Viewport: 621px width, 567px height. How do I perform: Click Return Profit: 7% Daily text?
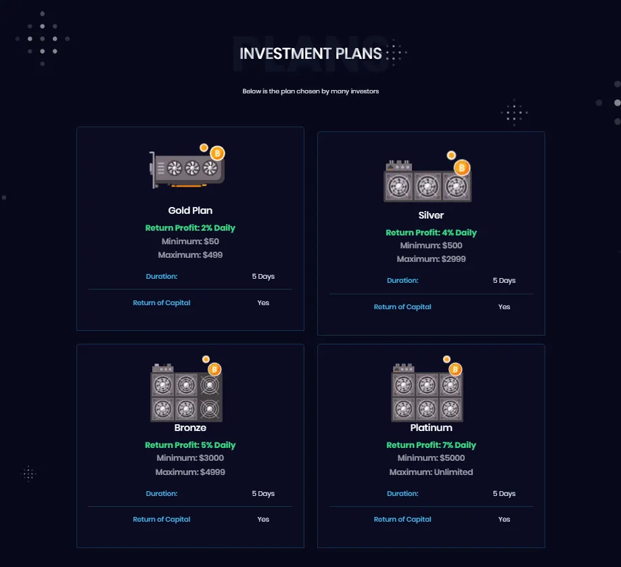tap(431, 445)
